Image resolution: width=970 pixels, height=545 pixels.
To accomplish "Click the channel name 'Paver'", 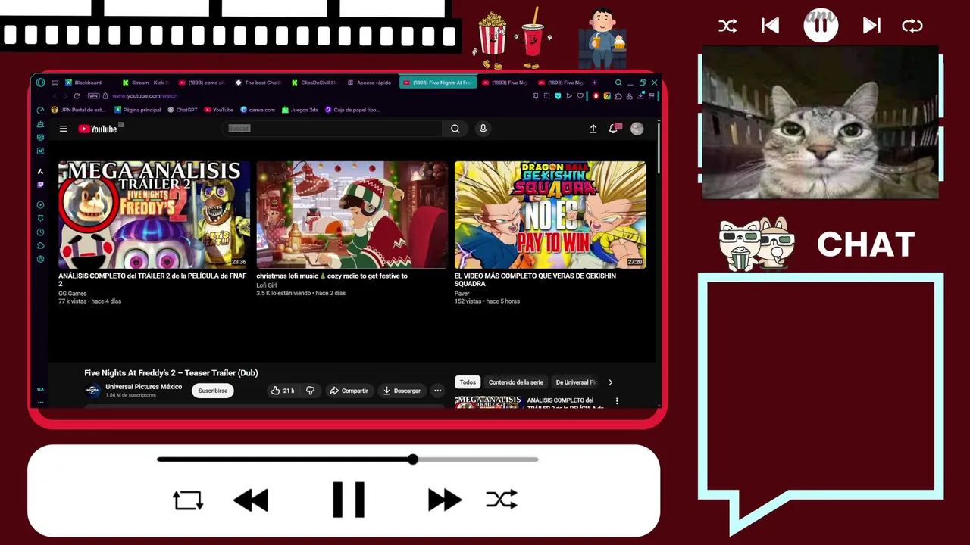I will (462, 293).
